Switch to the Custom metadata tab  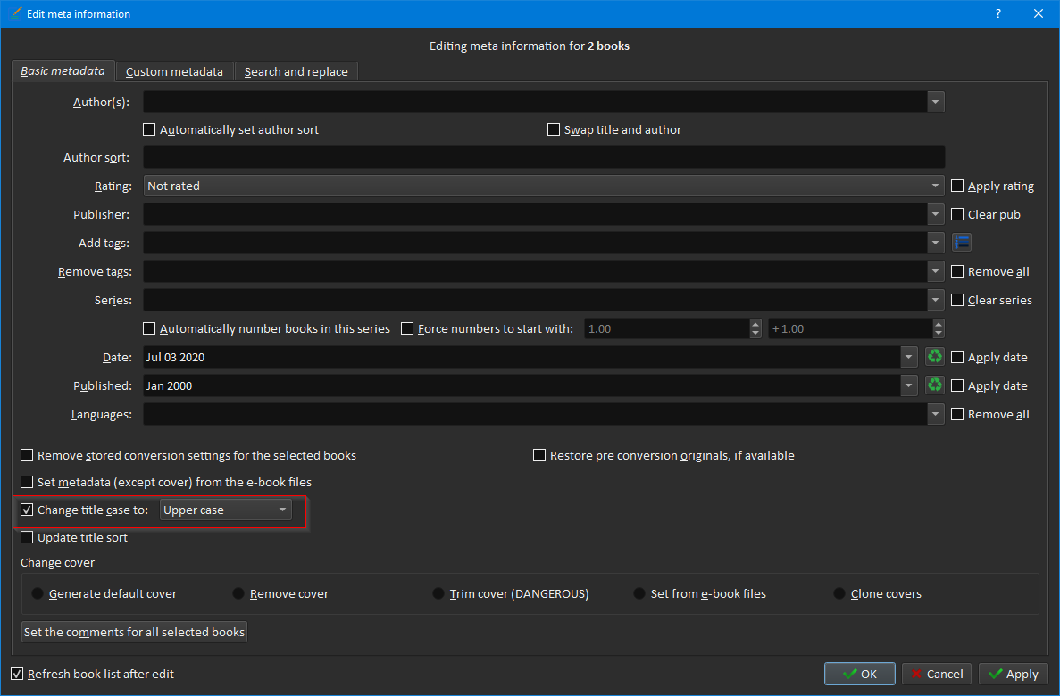click(x=174, y=71)
